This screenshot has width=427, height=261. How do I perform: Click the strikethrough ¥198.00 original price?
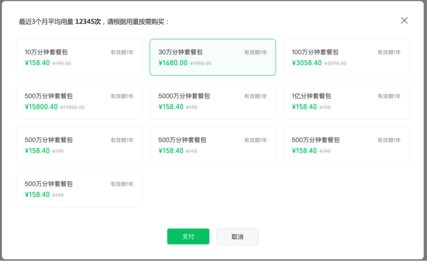[x=62, y=64]
